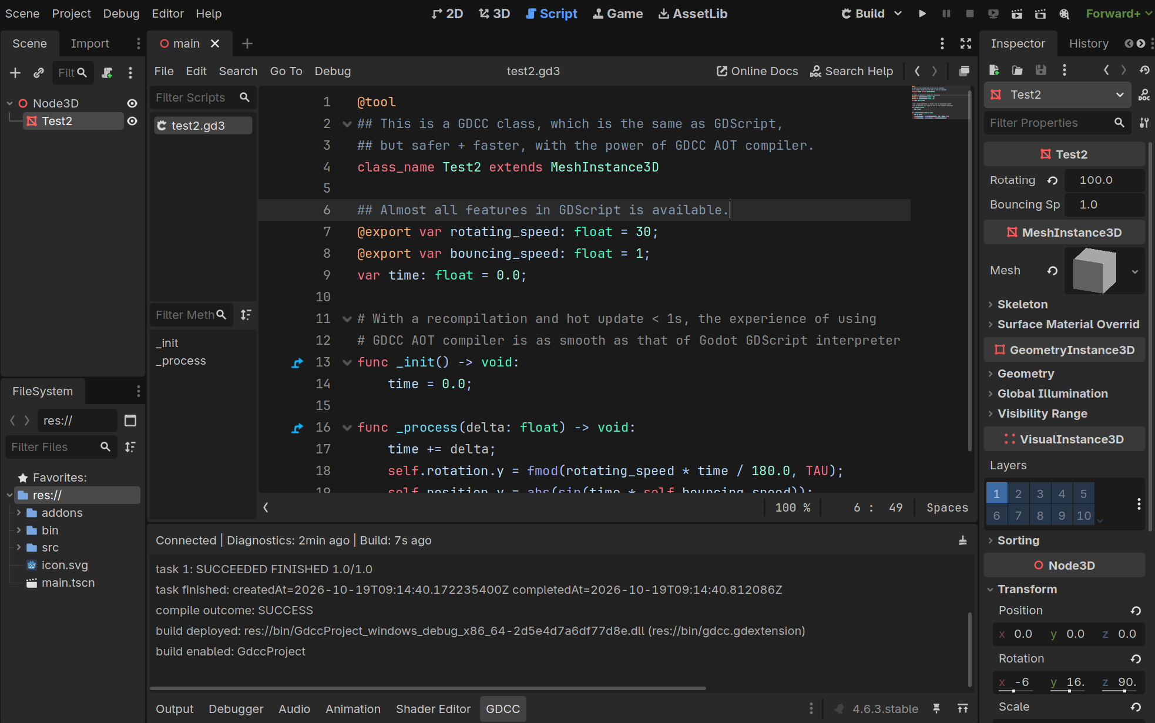Enable render layer 8

(1040, 516)
